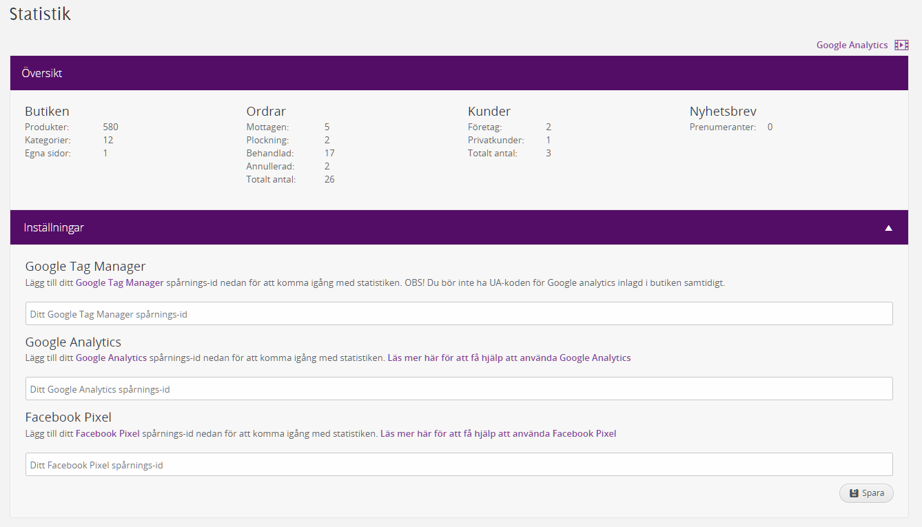Image resolution: width=922 pixels, height=527 pixels.
Task: Click the Mottagen orders count 5
Action: tap(327, 127)
